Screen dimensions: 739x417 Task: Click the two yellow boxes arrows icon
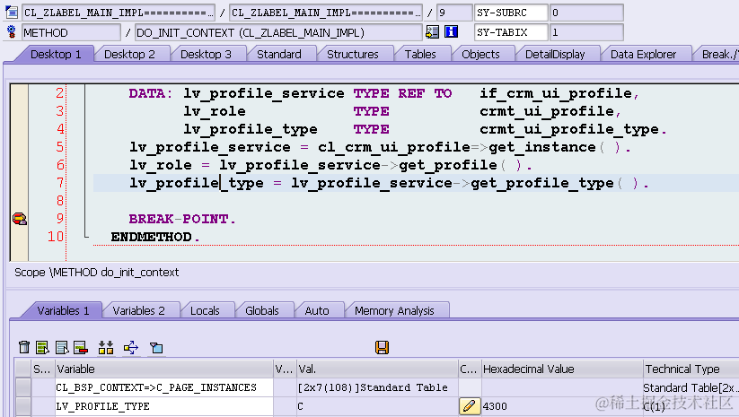click(x=106, y=347)
